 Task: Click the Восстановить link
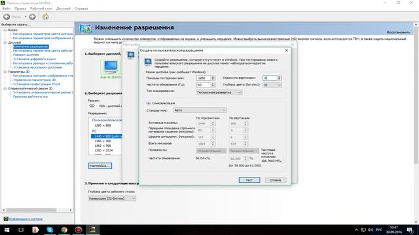click(398, 32)
